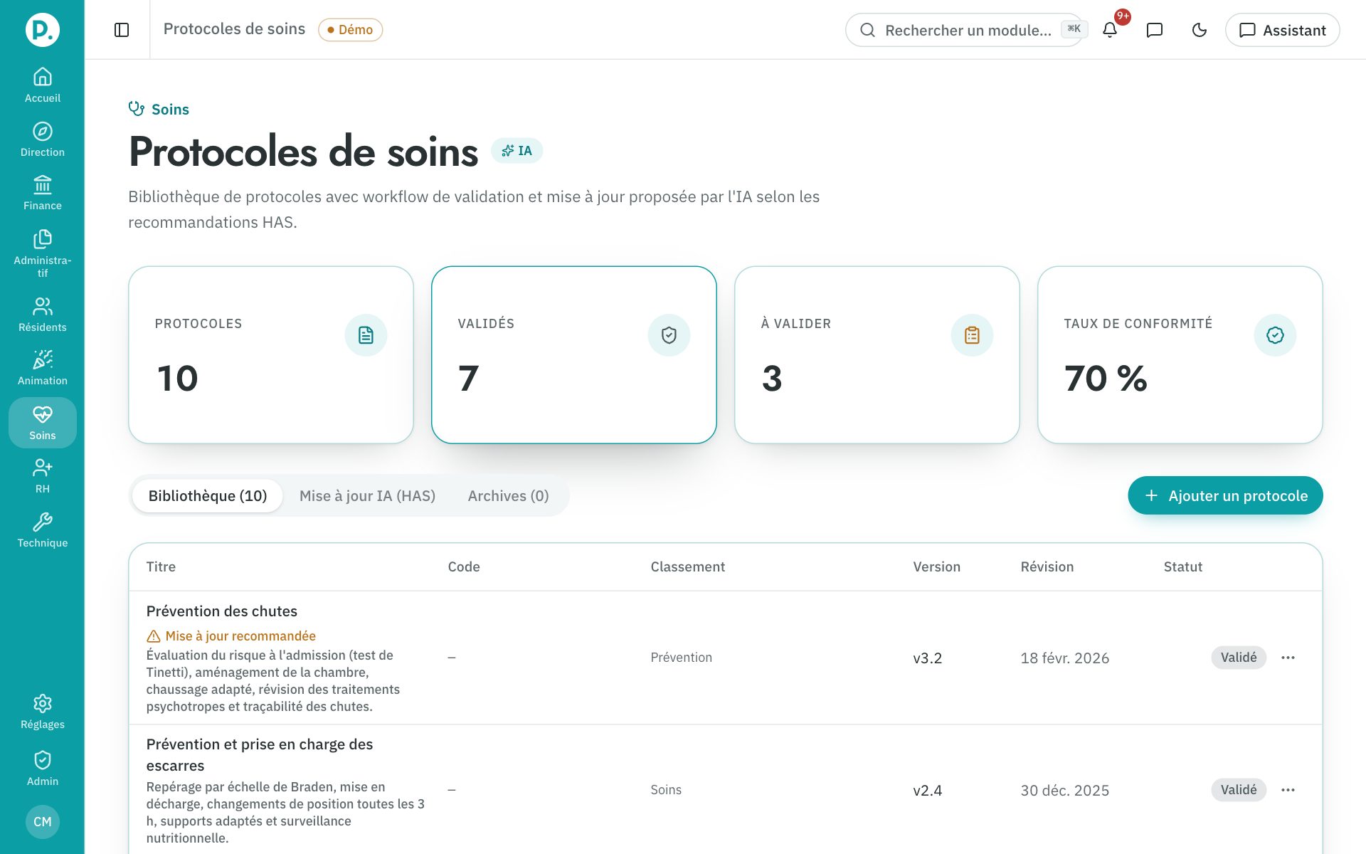Image resolution: width=1366 pixels, height=854 pixels.
Task: Open the Administratif documents section
Action: tap(42, 253)
